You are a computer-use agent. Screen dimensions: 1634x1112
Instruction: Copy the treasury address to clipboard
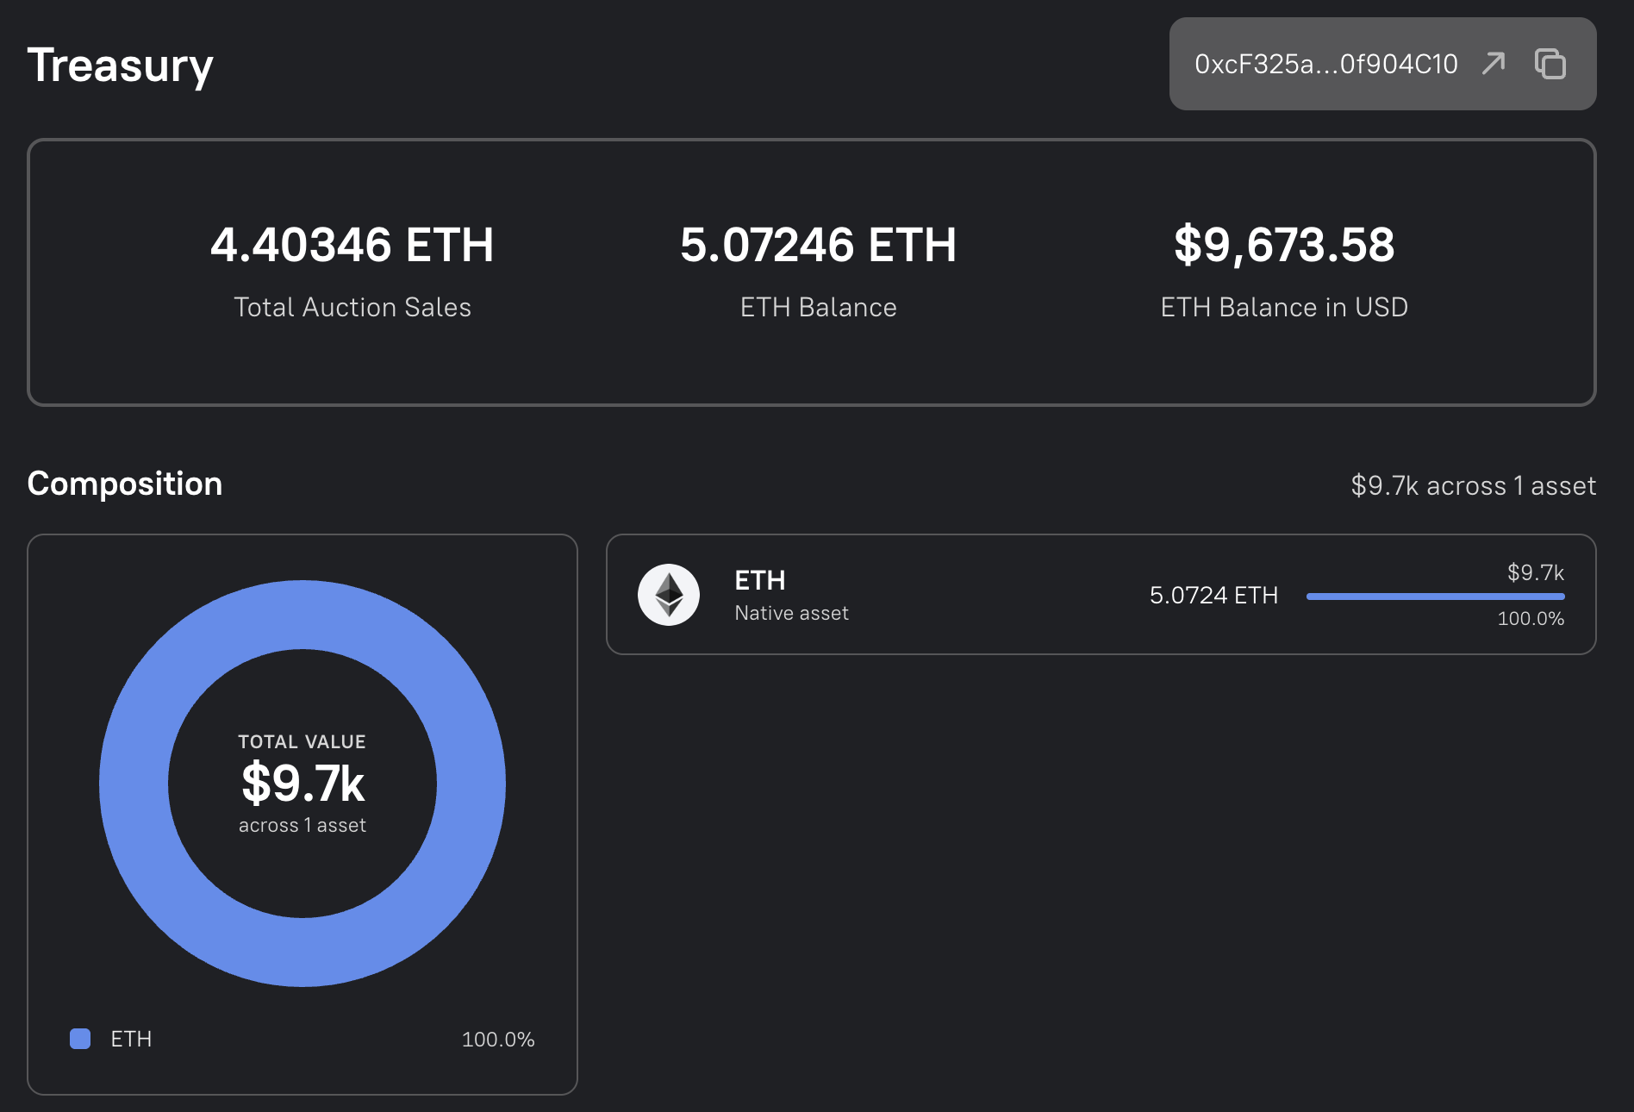tap(1550, 64)
